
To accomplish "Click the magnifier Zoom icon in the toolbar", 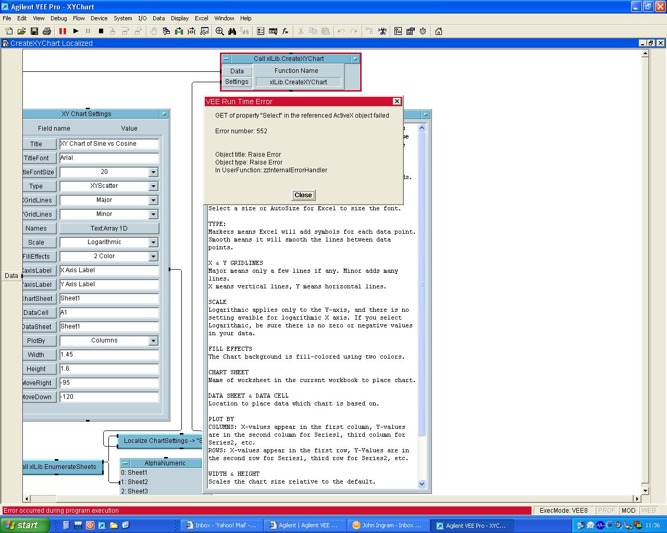I will coord(220,31).
